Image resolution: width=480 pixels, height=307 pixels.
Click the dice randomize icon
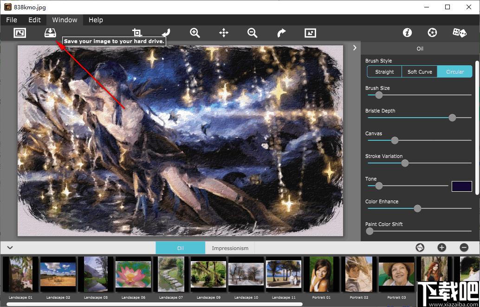point(460,33)
